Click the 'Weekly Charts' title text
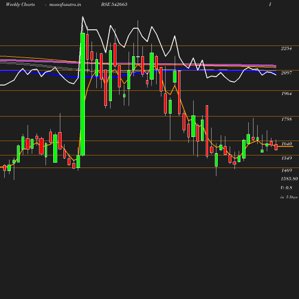Viewport: 299px width, 299px height. [20, 4]
